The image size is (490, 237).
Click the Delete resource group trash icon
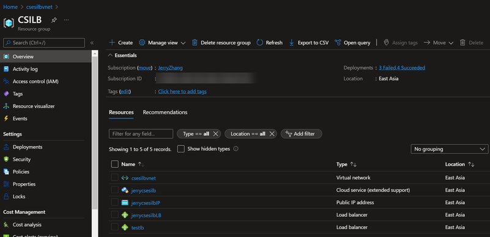(195, 43)
